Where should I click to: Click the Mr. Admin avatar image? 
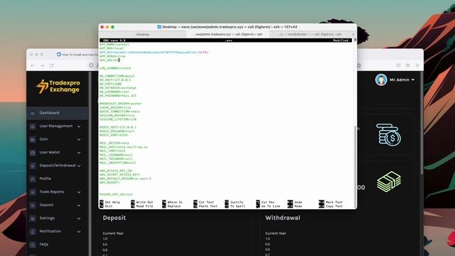[x=381, y=80]
